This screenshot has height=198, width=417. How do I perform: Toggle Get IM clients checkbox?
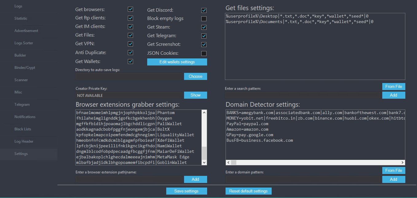tap(130, 26)
